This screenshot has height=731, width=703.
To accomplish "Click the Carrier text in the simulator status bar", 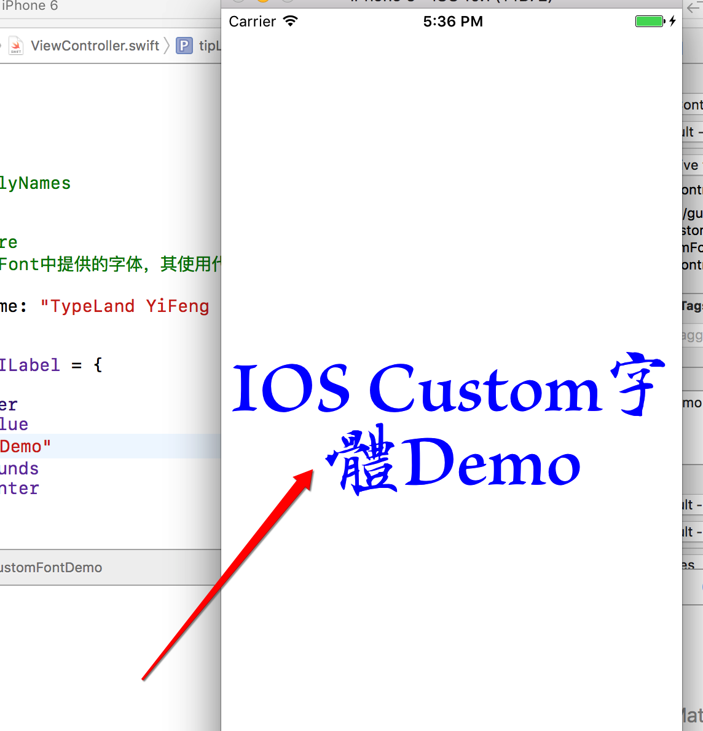I will point(253,22).
